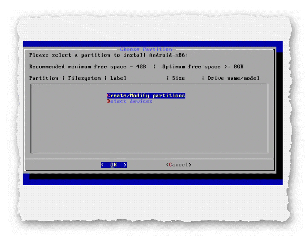Click the 'Optimum free space >= 8GB' text

pyautogui.click(x=203, y=67)
